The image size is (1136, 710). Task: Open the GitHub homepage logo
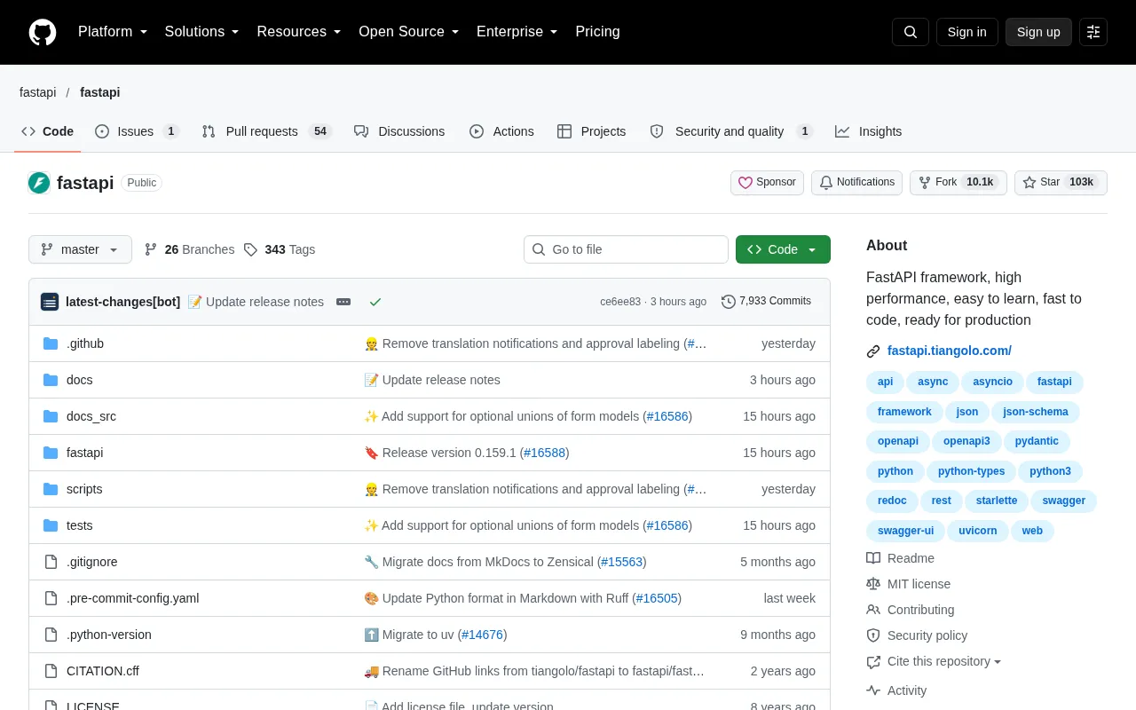click(43, 32)
